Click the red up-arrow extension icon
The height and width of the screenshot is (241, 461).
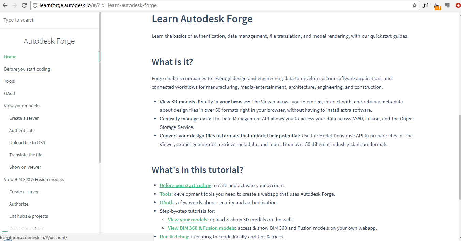click(x=458, y=5)
